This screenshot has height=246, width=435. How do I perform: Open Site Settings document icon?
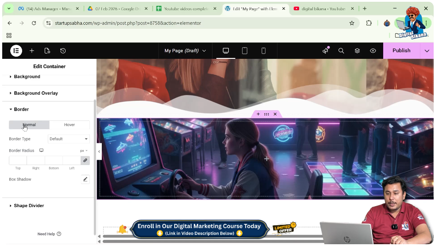click(47, 51)
